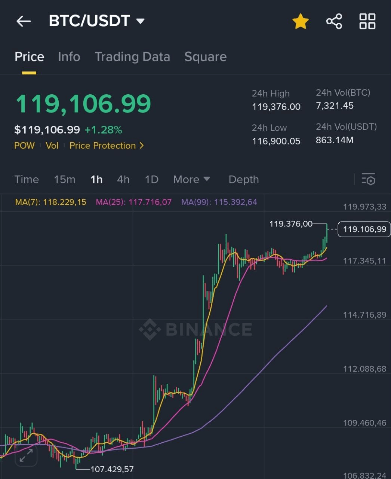Tap the 24h Vol(USDT) value 863.14M
This screenshot has height=479, width=391.
(335, 140)
